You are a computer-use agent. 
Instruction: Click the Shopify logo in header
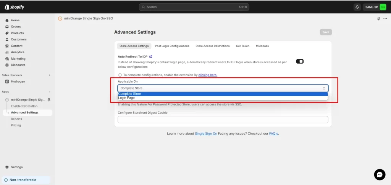click(15, 7)
